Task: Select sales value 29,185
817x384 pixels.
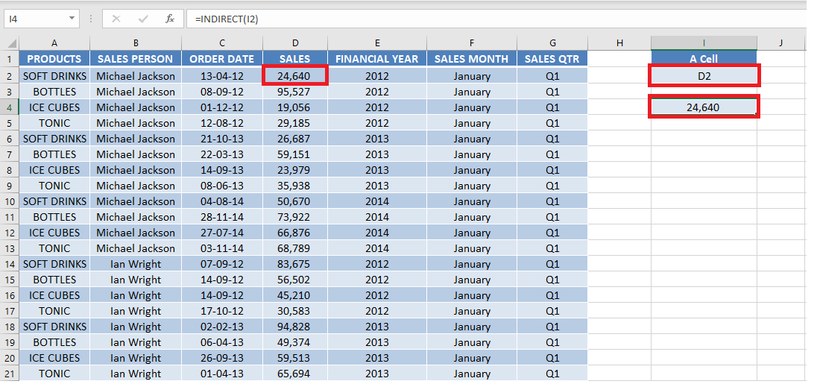Action: point(295,123)
